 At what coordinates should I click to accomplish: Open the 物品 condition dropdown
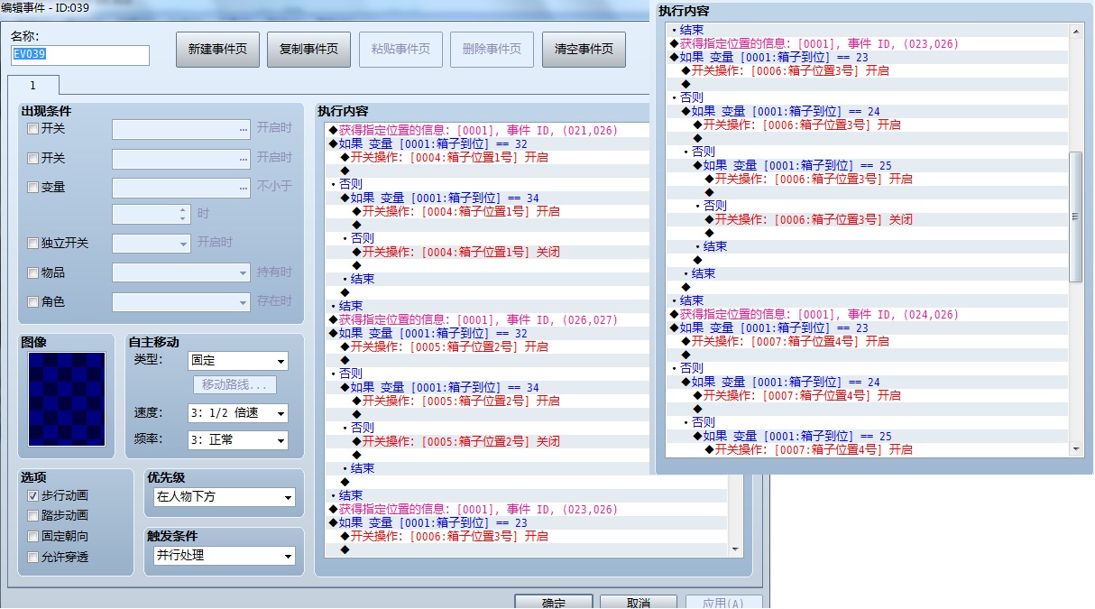[x=180, y=272]
